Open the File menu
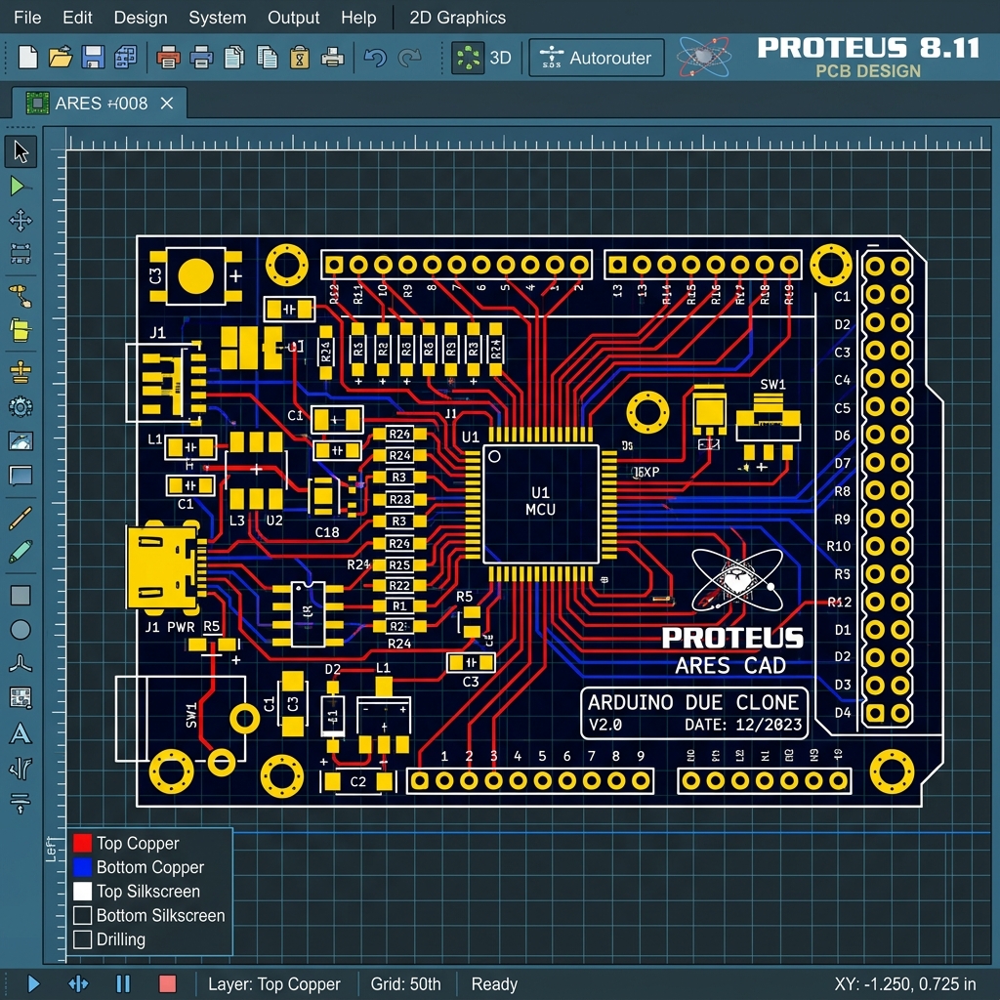The image size is (1000, 1000). point(27,18)
